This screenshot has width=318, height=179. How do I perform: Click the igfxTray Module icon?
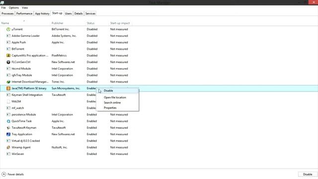click(x=8, y=75)
